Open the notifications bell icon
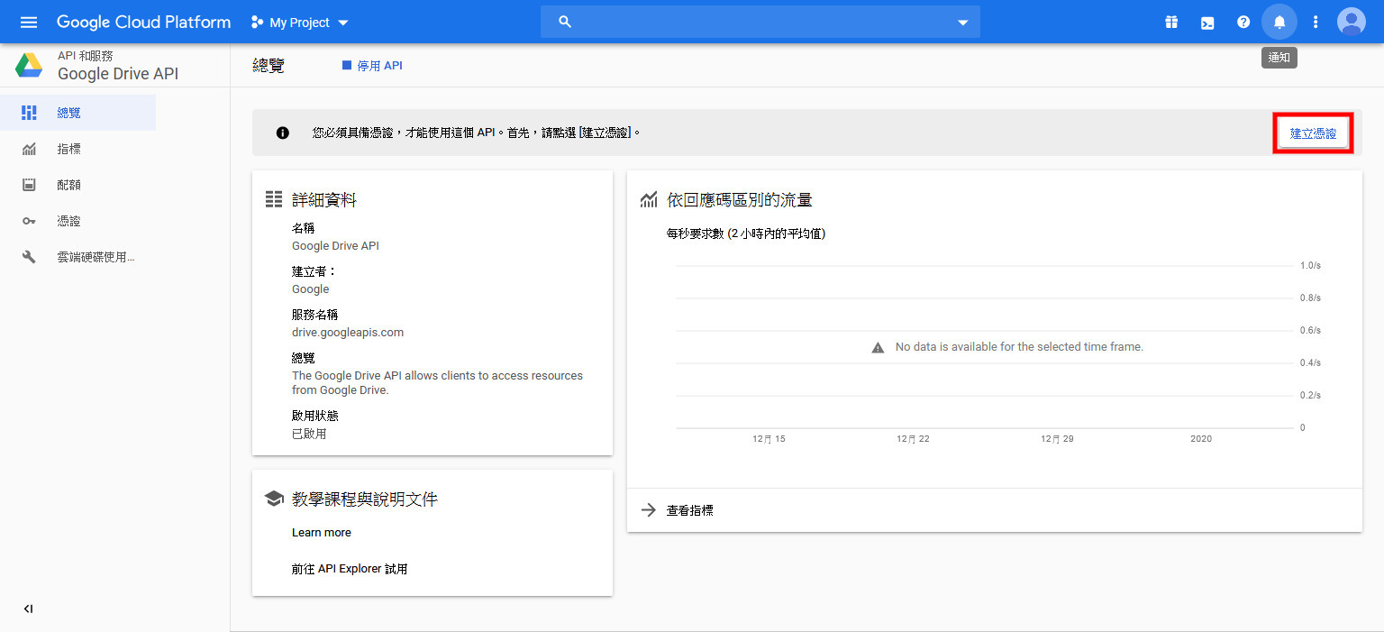1384x632 pixels. [1279, 22]
